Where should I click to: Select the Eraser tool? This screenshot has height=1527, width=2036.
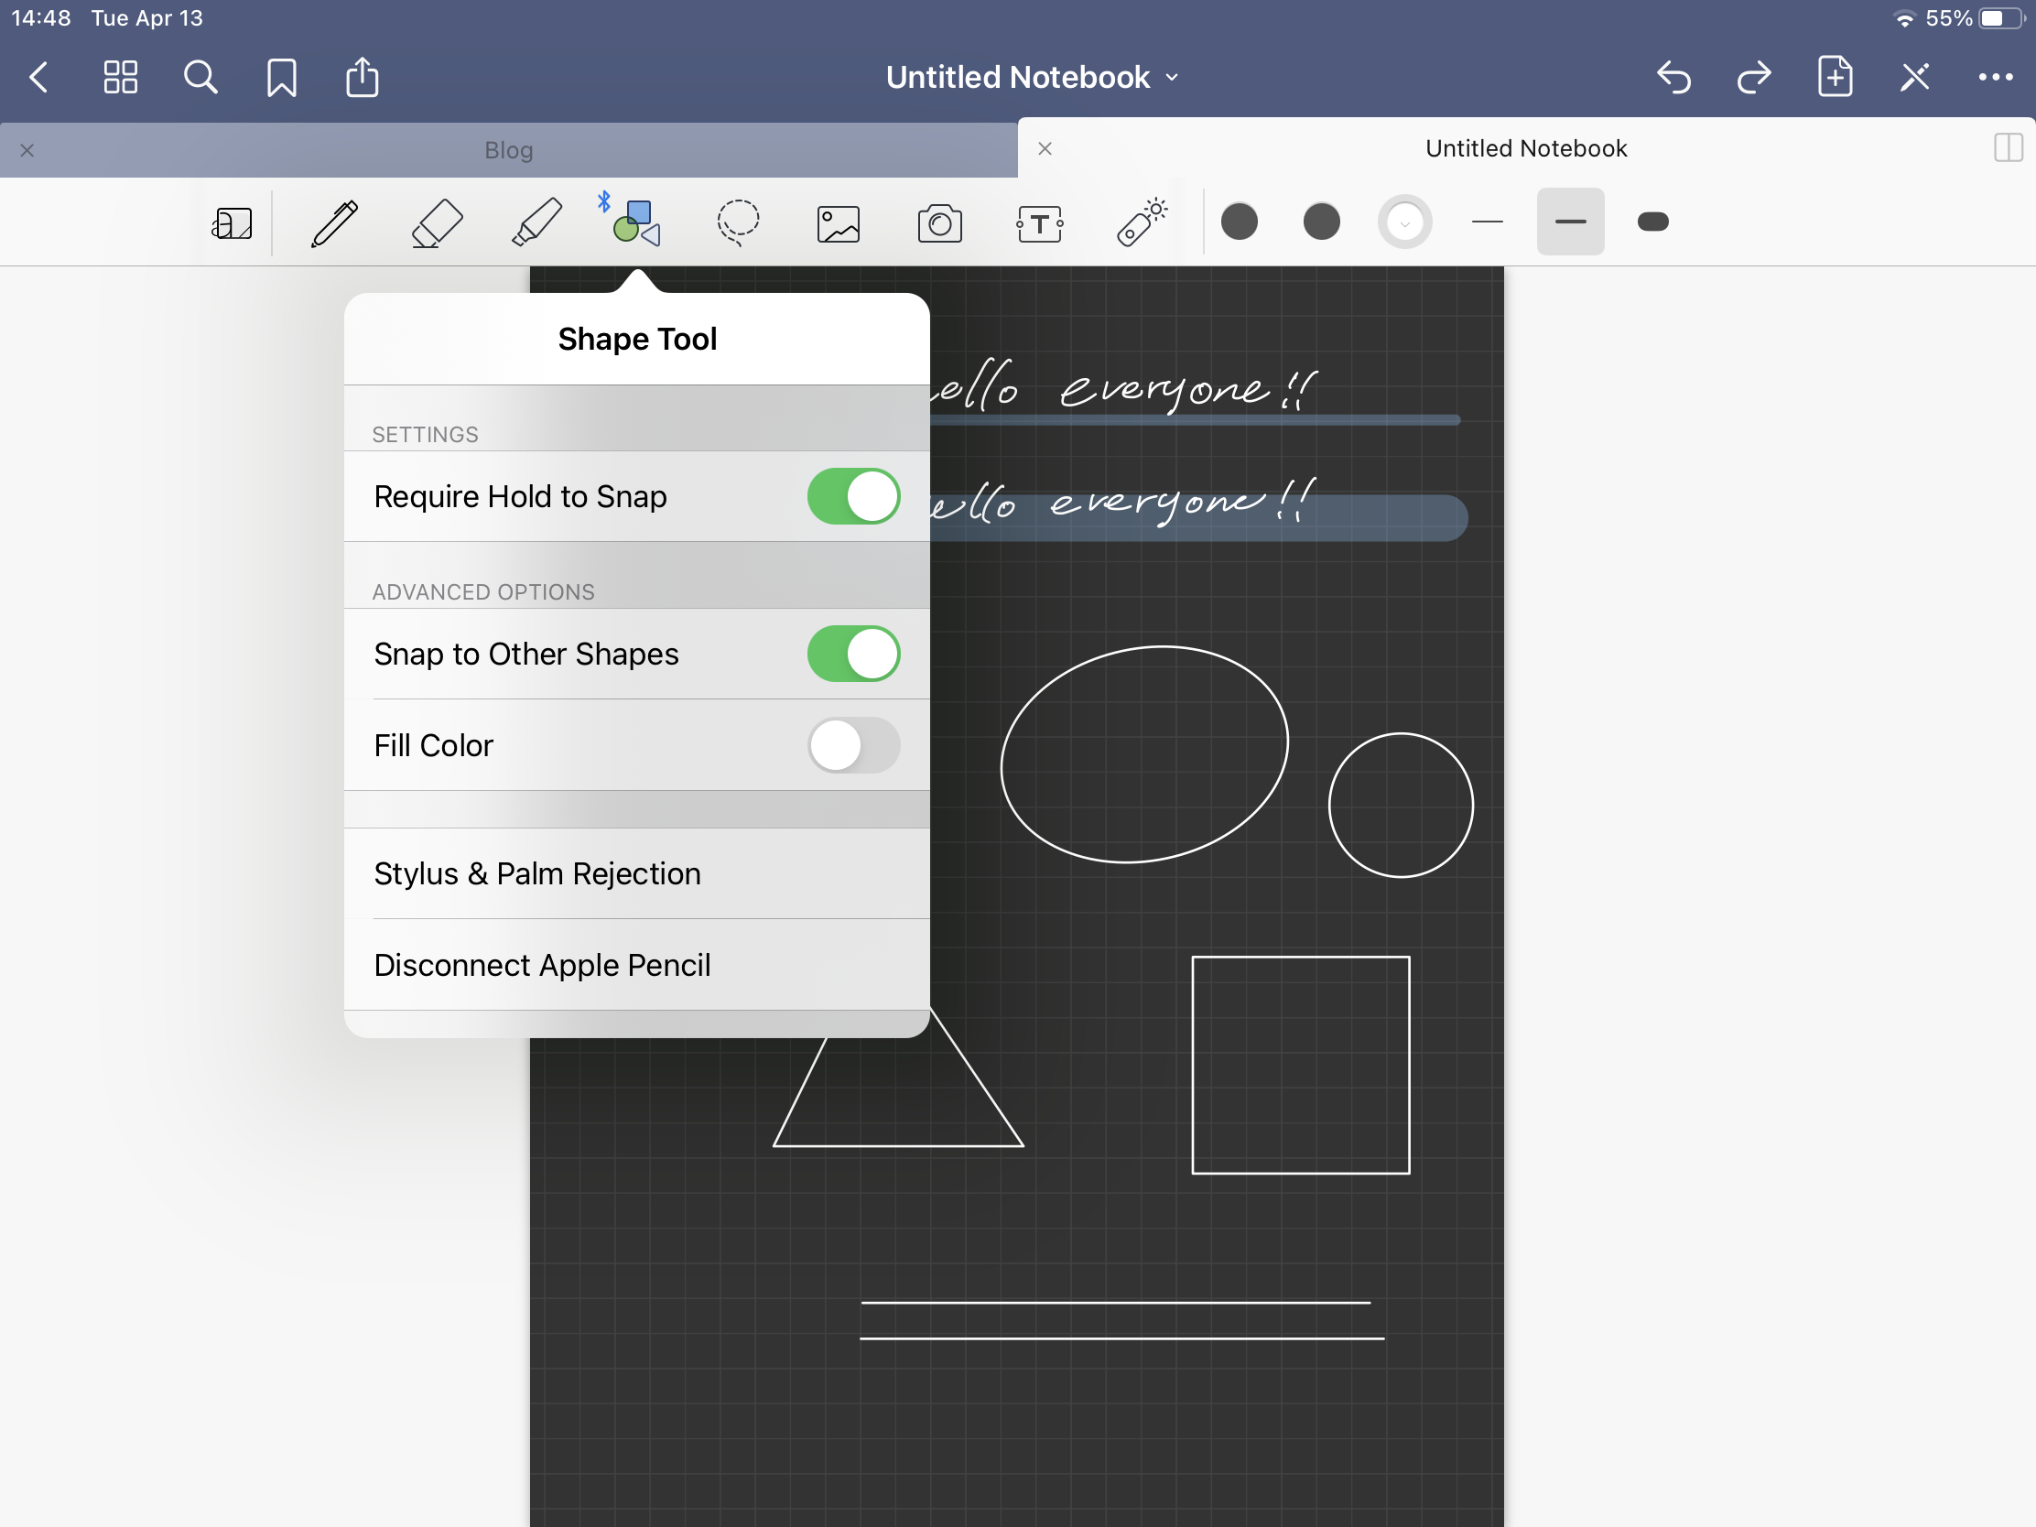tap(436, 222)
